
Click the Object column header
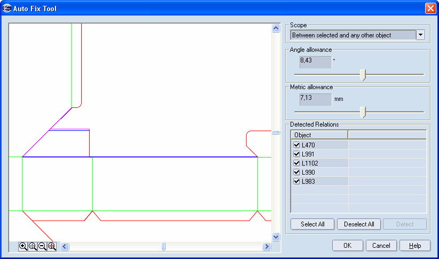click(319, 135)
